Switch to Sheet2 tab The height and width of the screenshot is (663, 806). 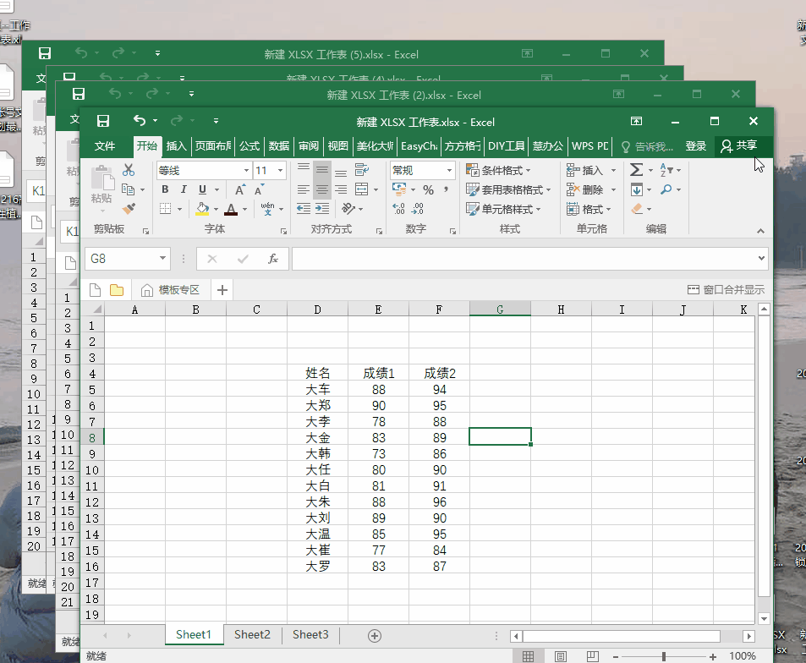252,634
